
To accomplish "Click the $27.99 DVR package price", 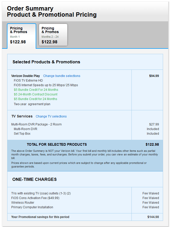I will pyautogui.click(x=154, y=124).
